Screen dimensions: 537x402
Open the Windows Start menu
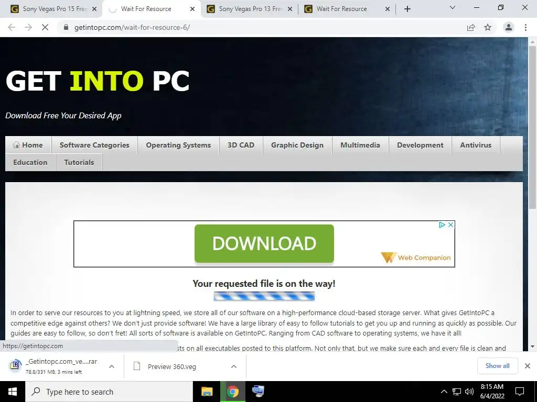pyautogui.click(x=13, y=392)
